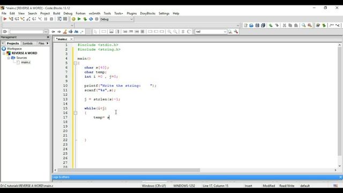Select the Projects tab
This screenshot has width=343, height=193.
tap(13, 43)
